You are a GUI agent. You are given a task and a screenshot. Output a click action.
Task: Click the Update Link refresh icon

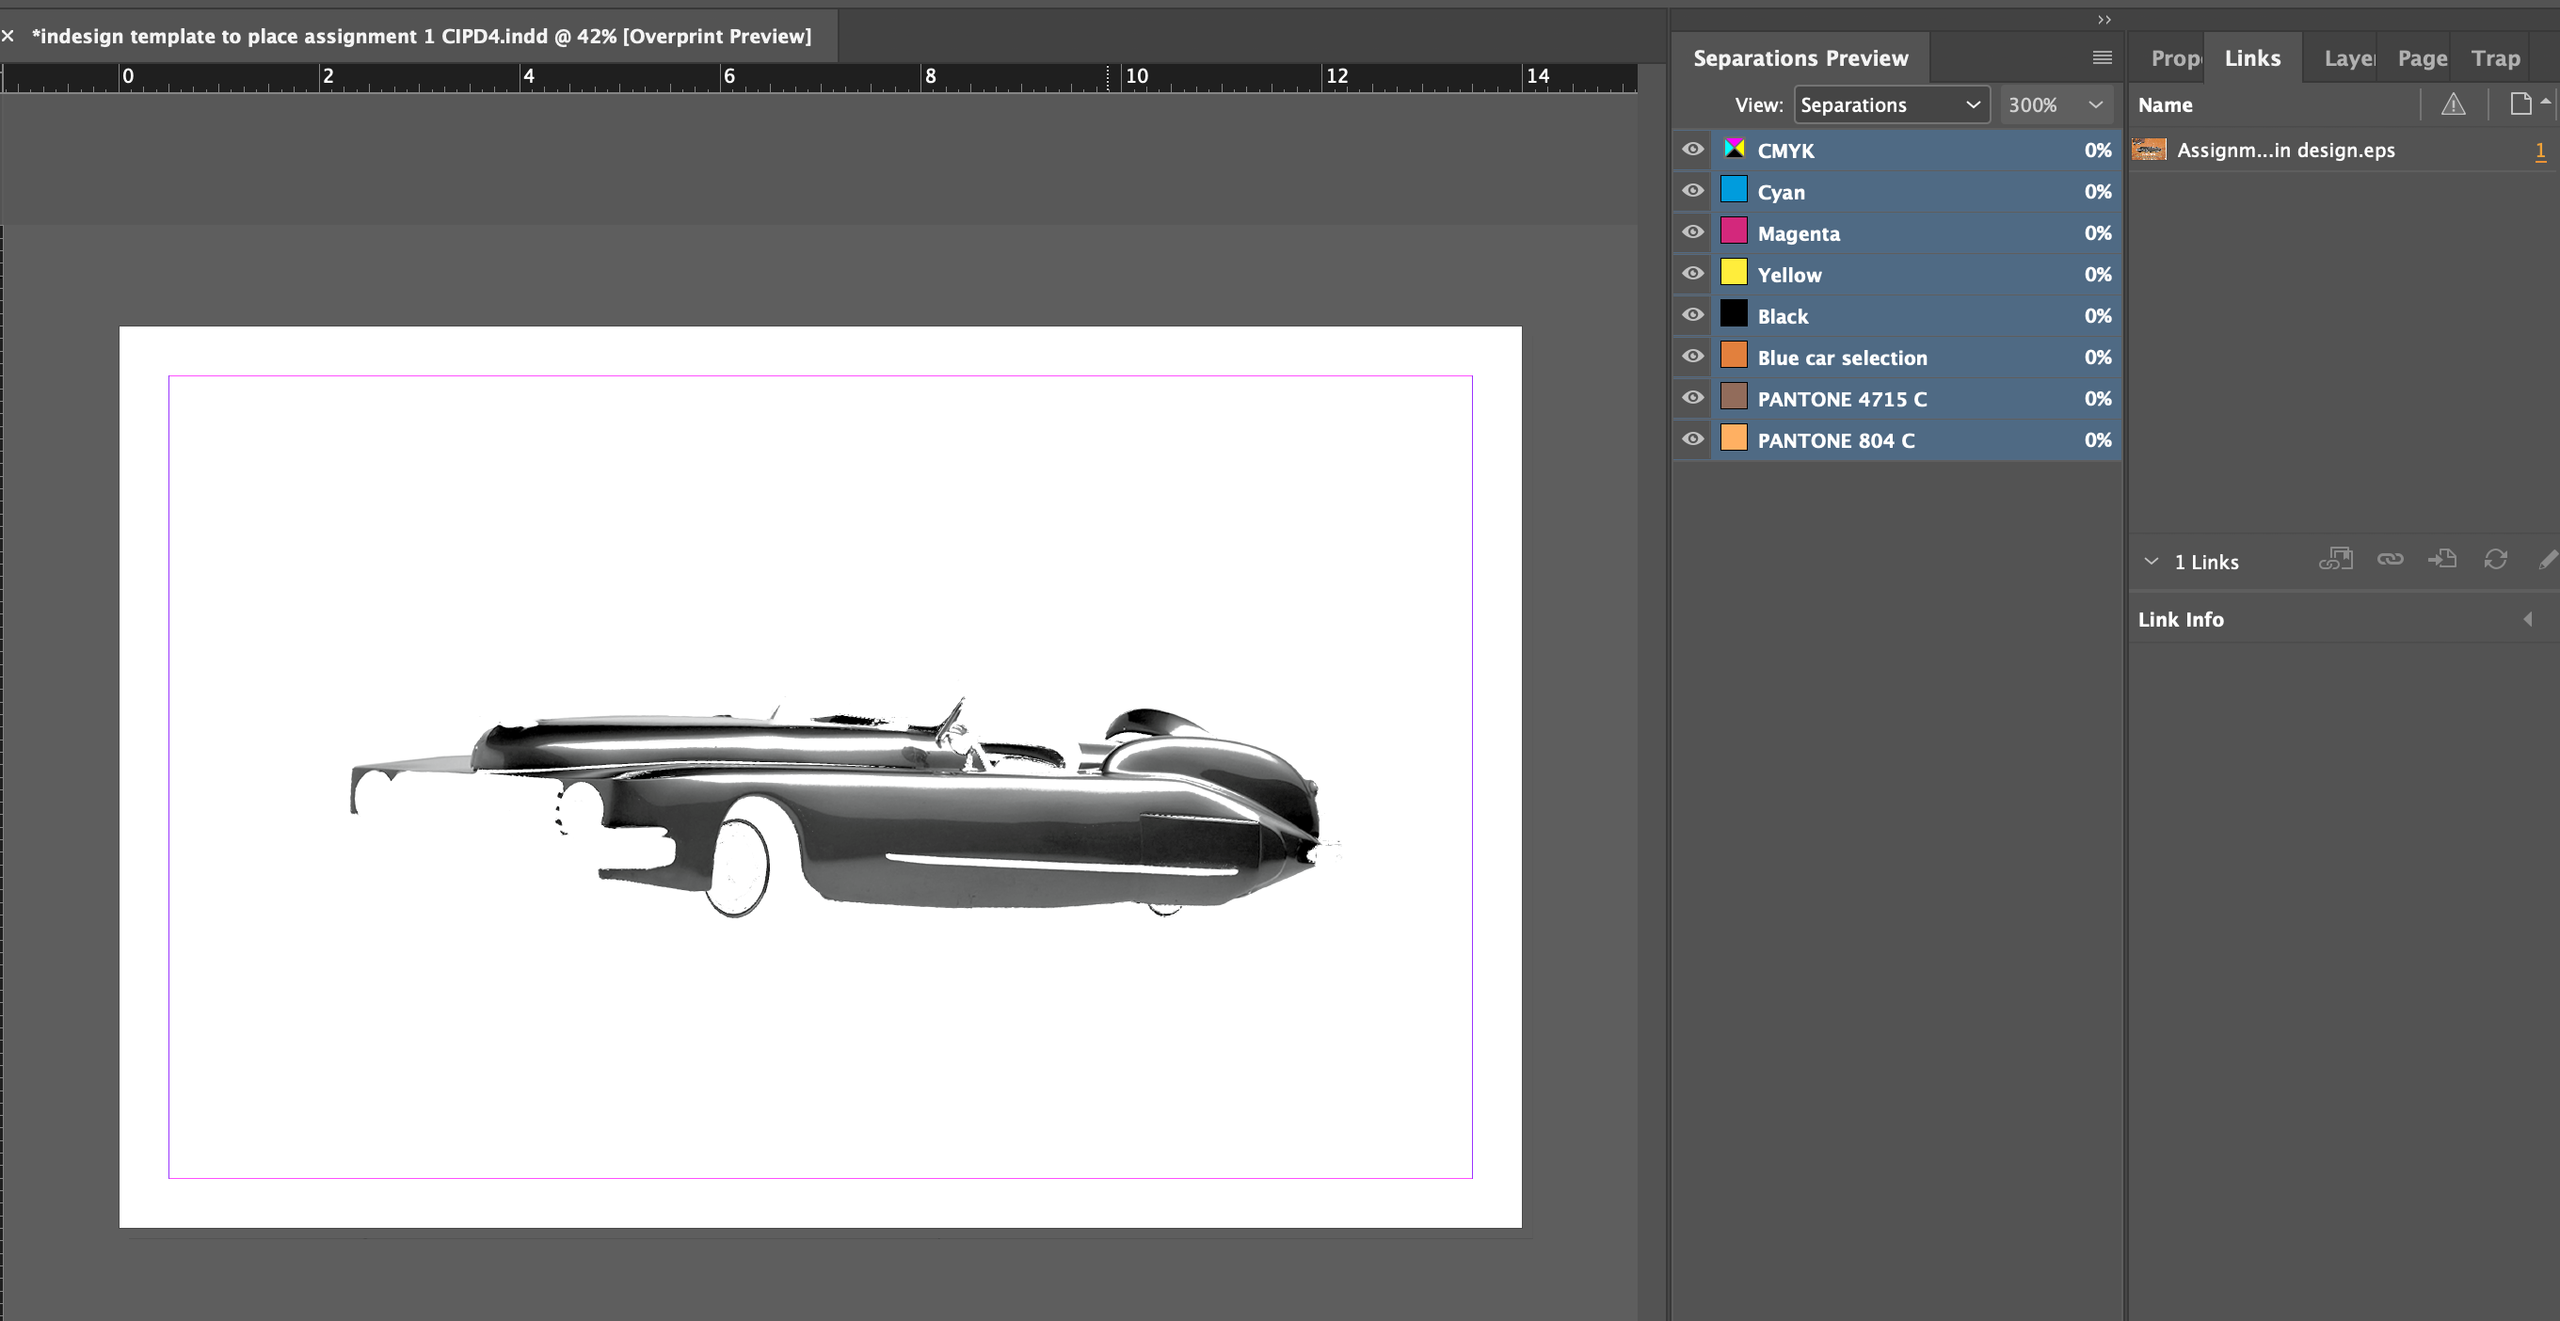(2496, 559)
